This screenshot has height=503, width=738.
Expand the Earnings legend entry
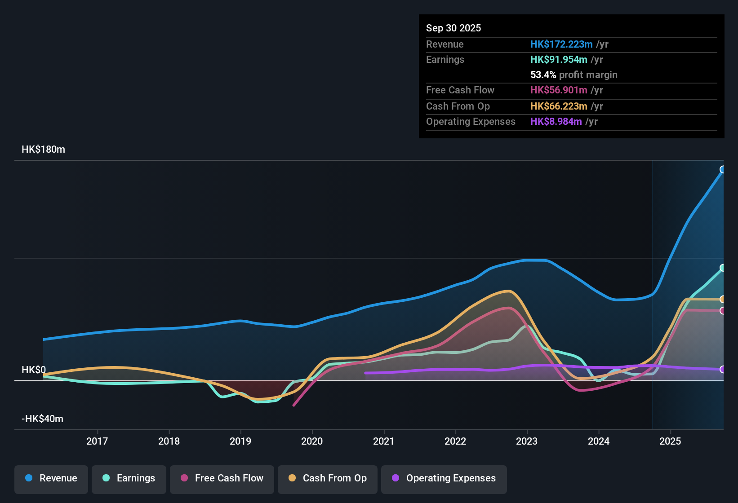pyautogui.click(x=129, y=479)
